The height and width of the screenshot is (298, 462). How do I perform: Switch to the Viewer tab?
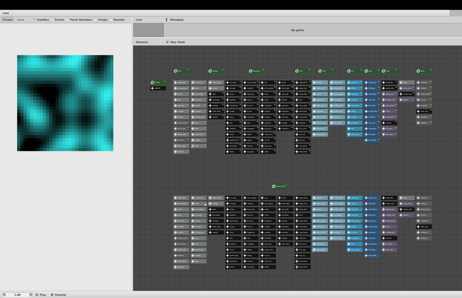click(x=7, y=20)
